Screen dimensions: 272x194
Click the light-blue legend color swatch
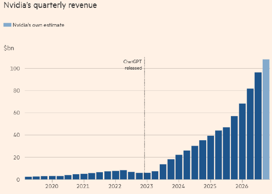7,25
